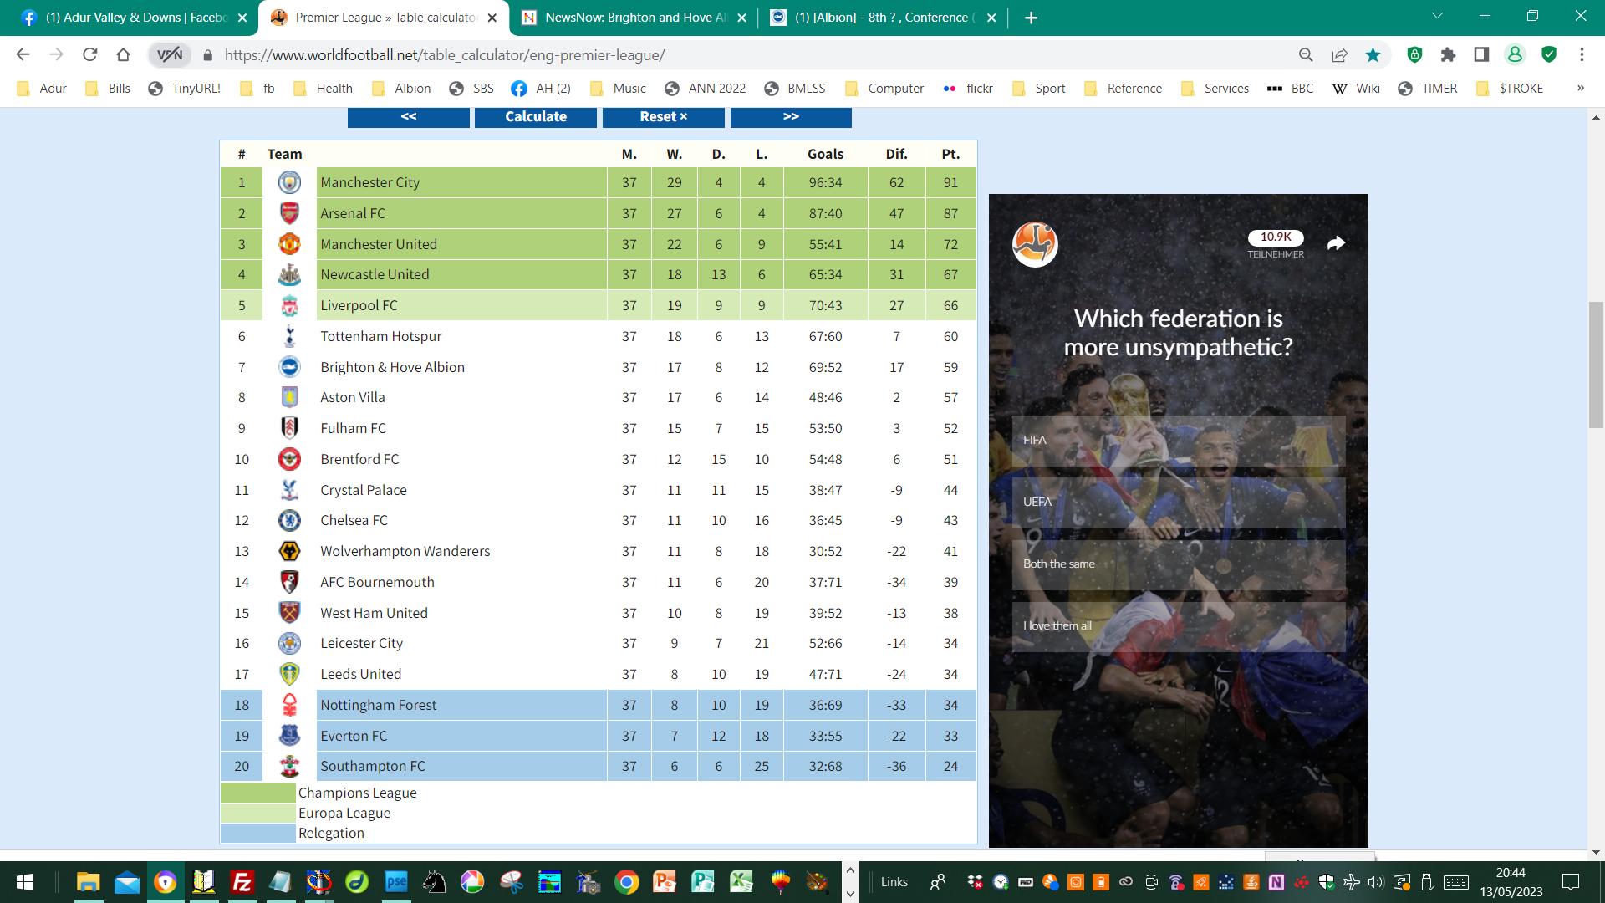Screen dimensions: 1605x903
Task: Click the Everton FC club crest
Action: (x=289, y=736)
